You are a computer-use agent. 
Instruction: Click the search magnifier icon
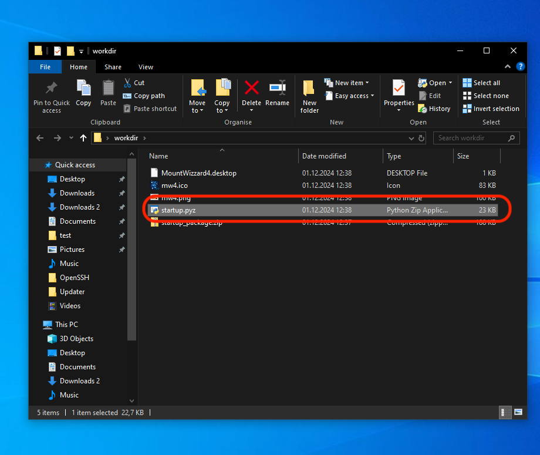[511, 138]
